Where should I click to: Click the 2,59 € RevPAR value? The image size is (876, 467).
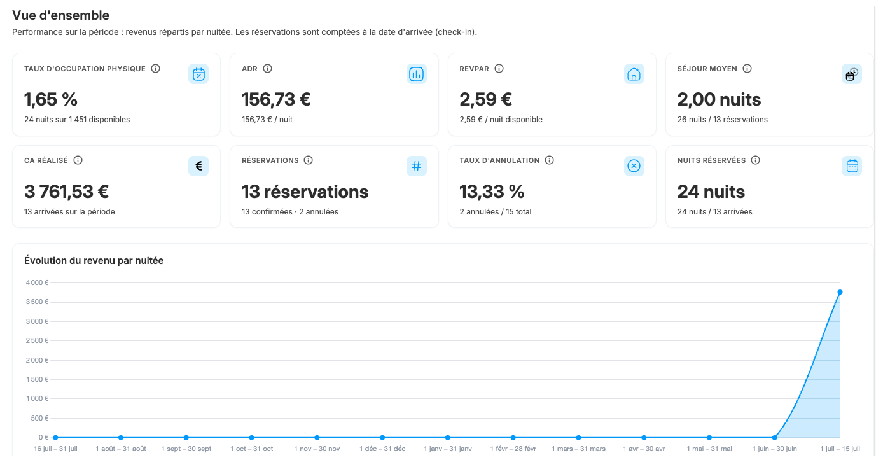coord(486,99)
